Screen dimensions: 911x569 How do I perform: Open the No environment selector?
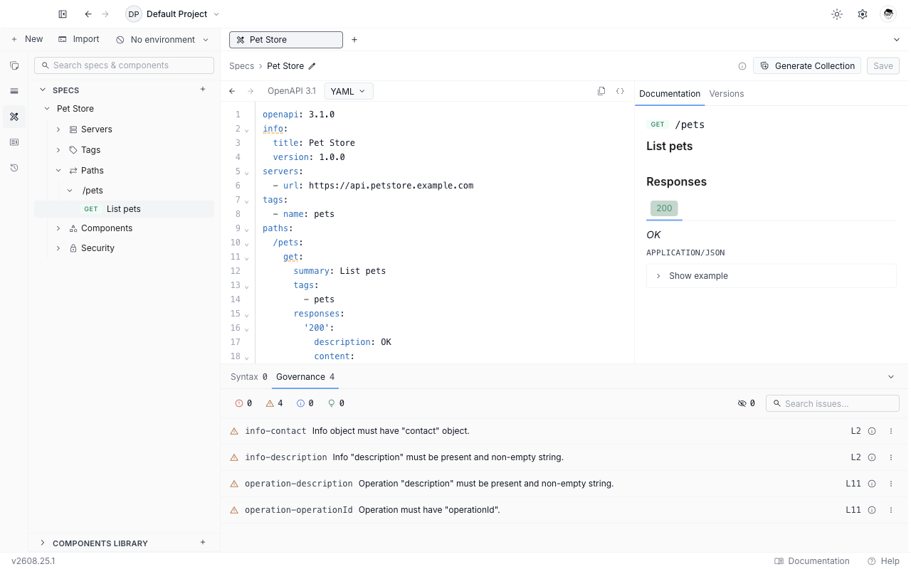[x=162, y=40]
